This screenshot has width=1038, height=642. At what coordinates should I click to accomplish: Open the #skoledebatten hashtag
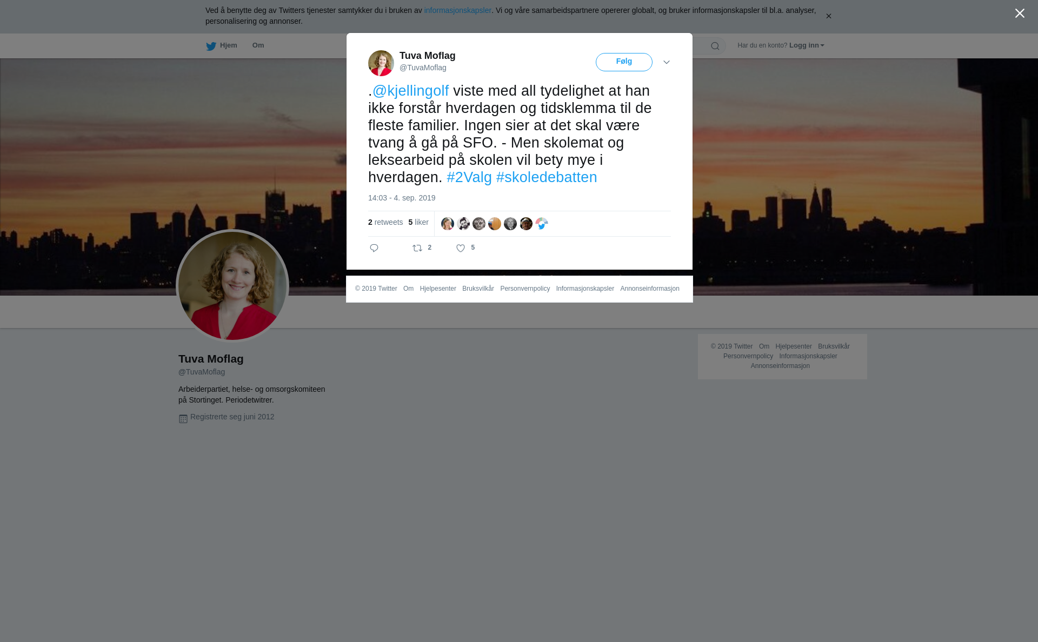pyautogui.click(x=547, y=177)
